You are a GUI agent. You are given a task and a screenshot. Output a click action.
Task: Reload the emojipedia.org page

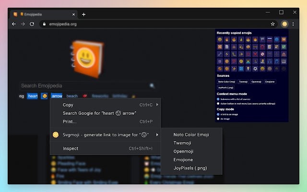(32, 24)
